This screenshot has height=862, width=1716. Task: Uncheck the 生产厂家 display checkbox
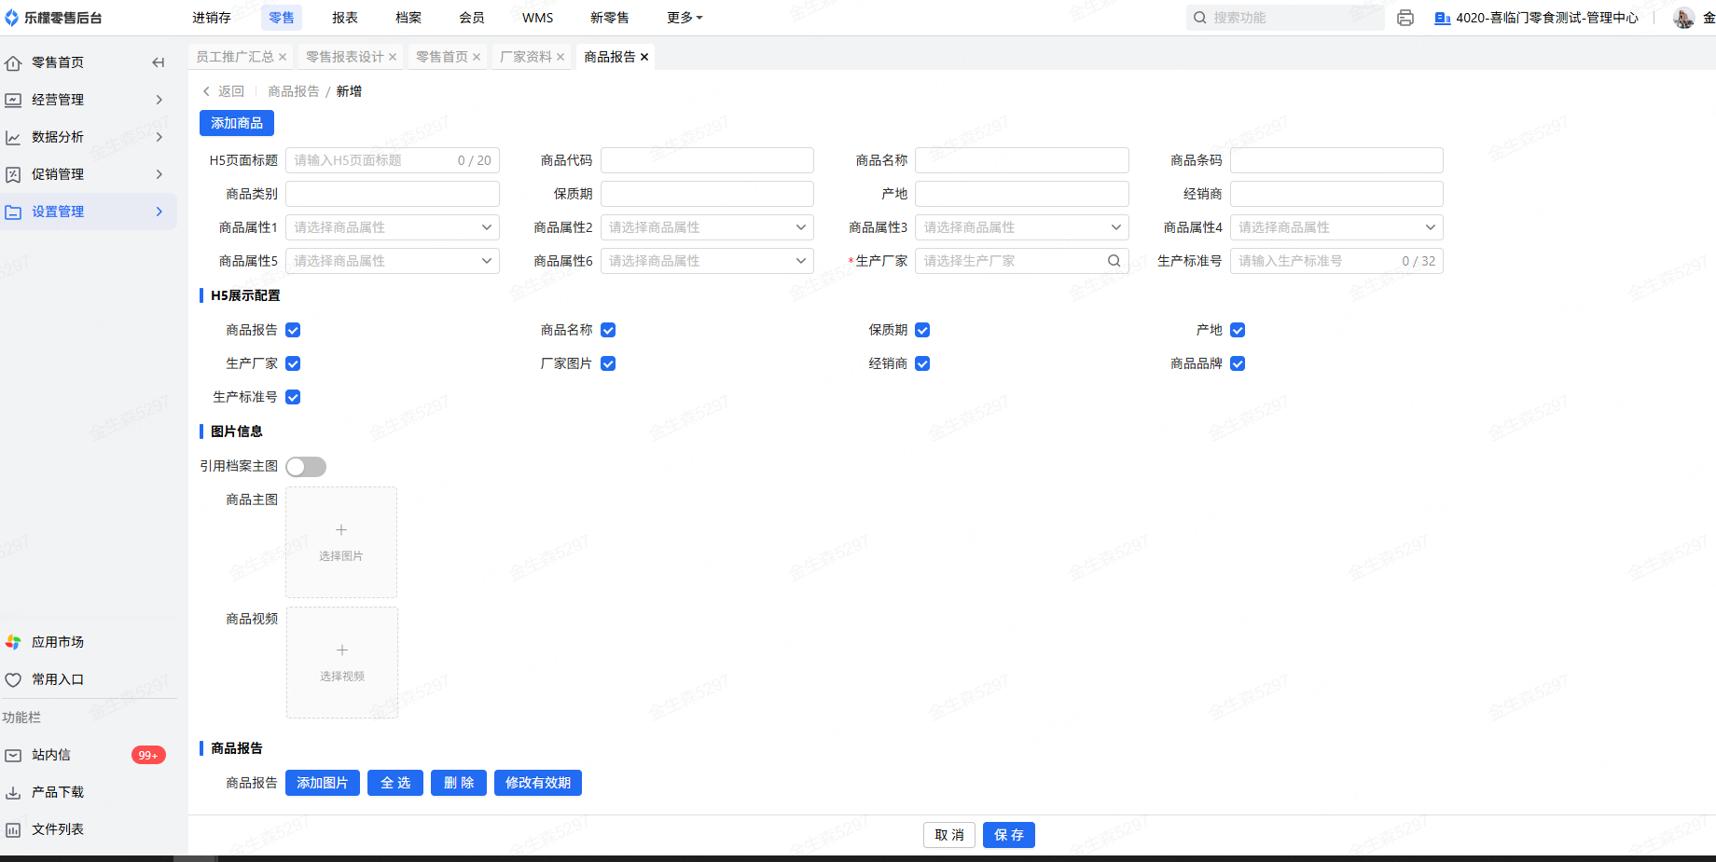293,363
